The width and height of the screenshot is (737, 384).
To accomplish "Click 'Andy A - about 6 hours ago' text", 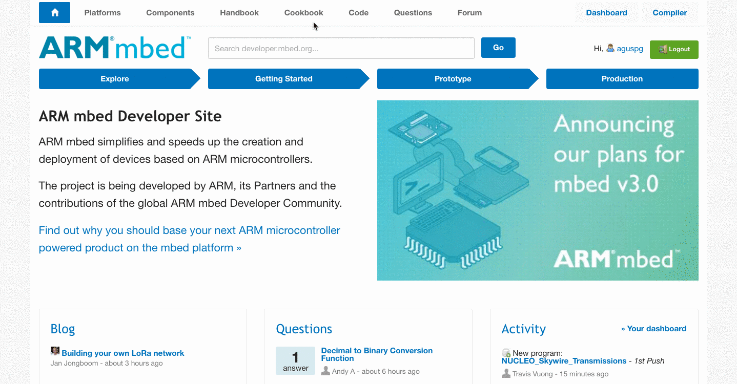I will point(376,372).
